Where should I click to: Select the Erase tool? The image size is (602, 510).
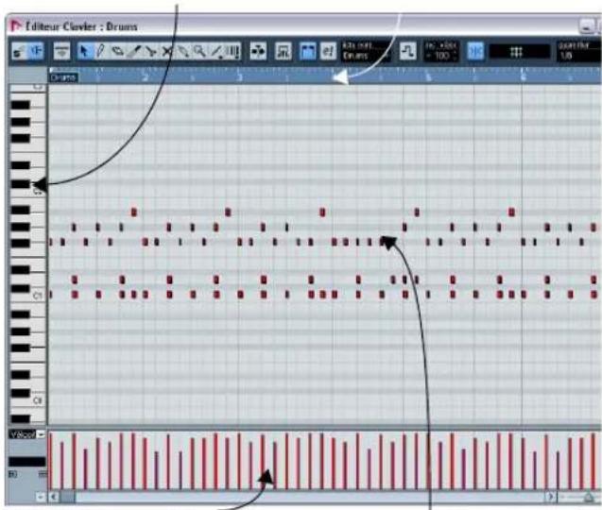(117, 51)
